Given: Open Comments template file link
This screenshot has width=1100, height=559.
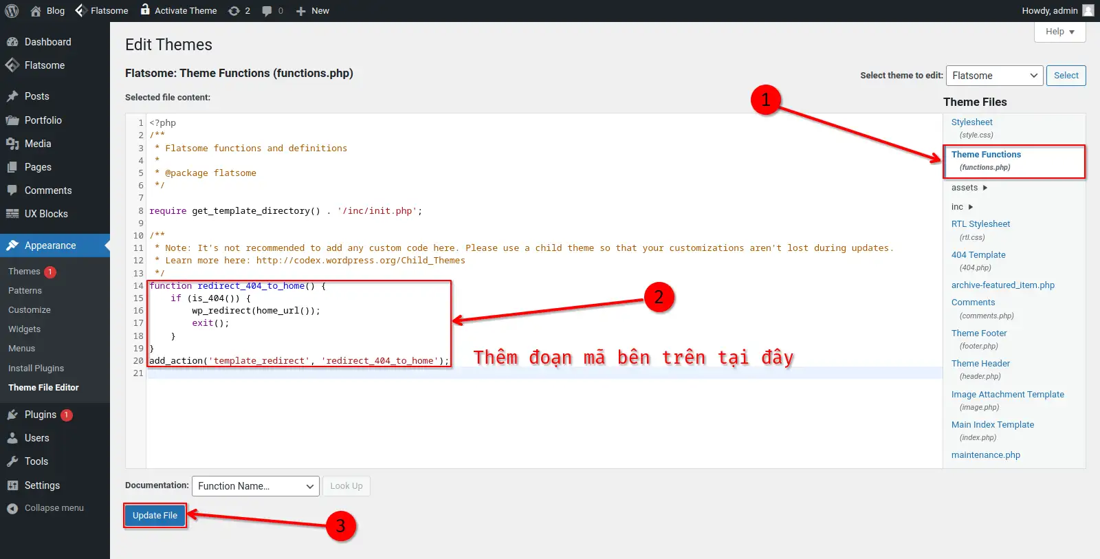Looking at the screenshot, I should coord(973,303).
